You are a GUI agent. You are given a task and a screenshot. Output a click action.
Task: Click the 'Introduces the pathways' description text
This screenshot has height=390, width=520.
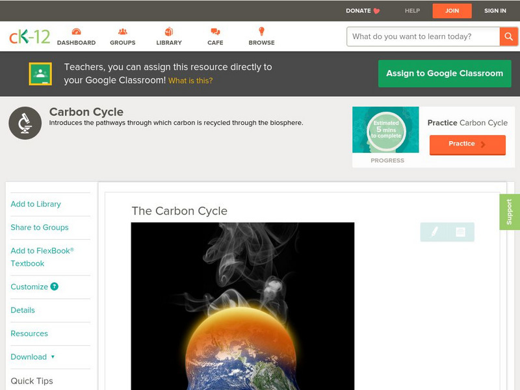[176, 123]
